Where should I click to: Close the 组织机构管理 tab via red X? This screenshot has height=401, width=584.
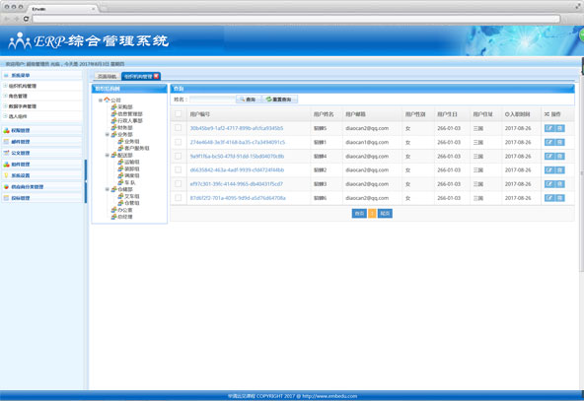click(157, 76)
